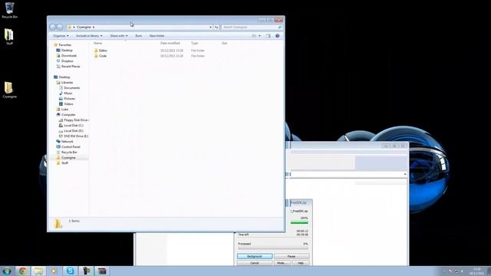Open media player taskbar icon
491x276 pixels.
click(x=54, y=271)
